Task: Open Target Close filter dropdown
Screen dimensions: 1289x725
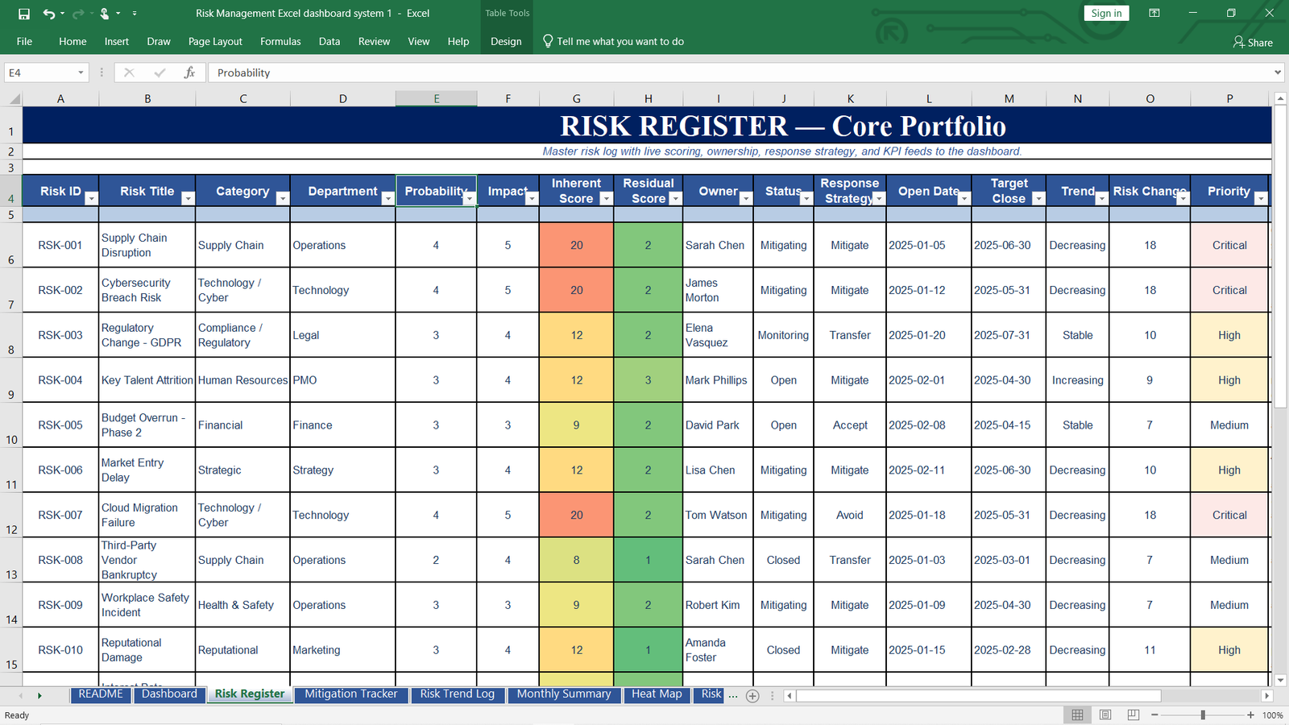Action: click(1038, 198)
